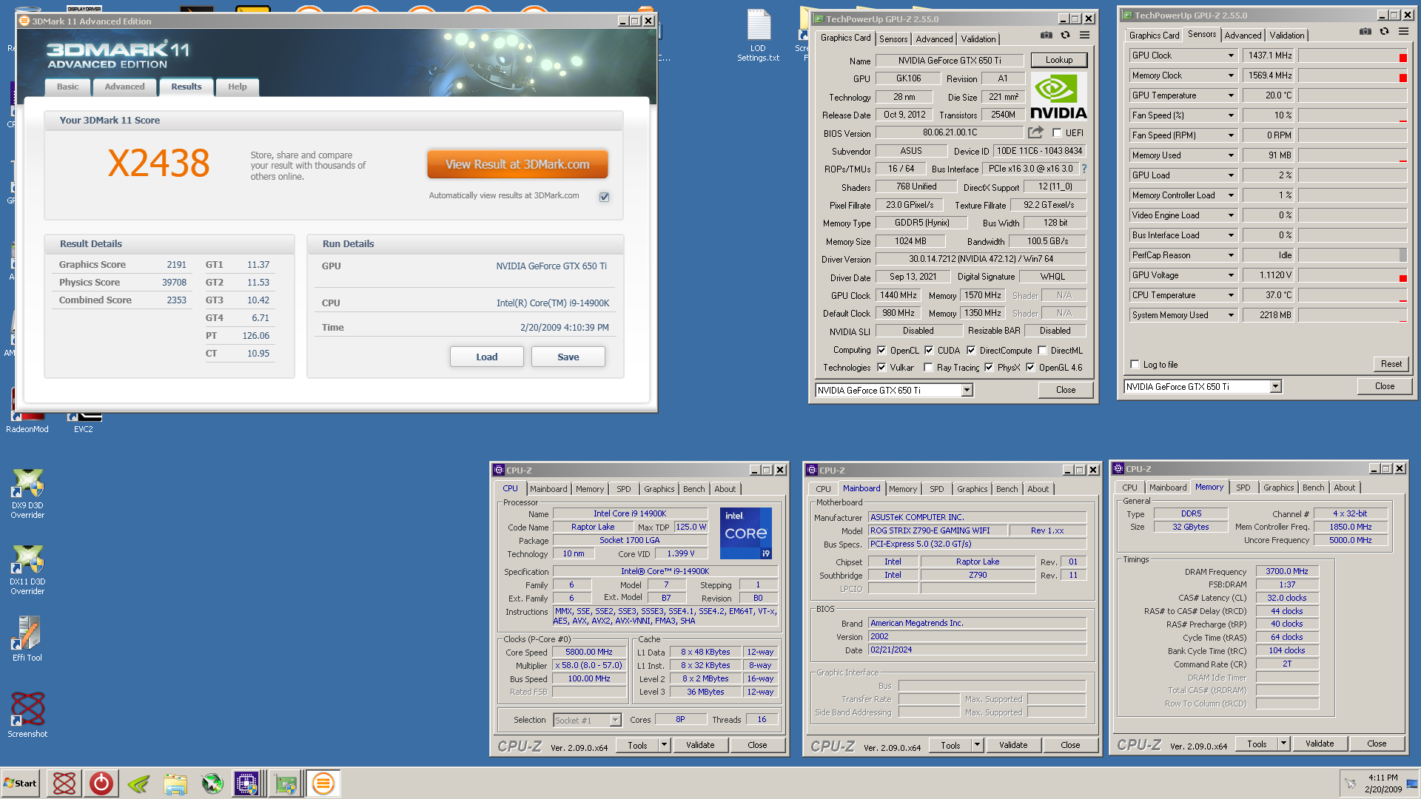Open the RadeonMod desktop icon

[x=27, y=422]
